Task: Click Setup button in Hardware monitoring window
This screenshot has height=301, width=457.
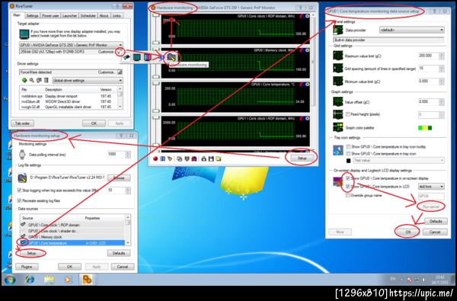Action: (302, 158)
